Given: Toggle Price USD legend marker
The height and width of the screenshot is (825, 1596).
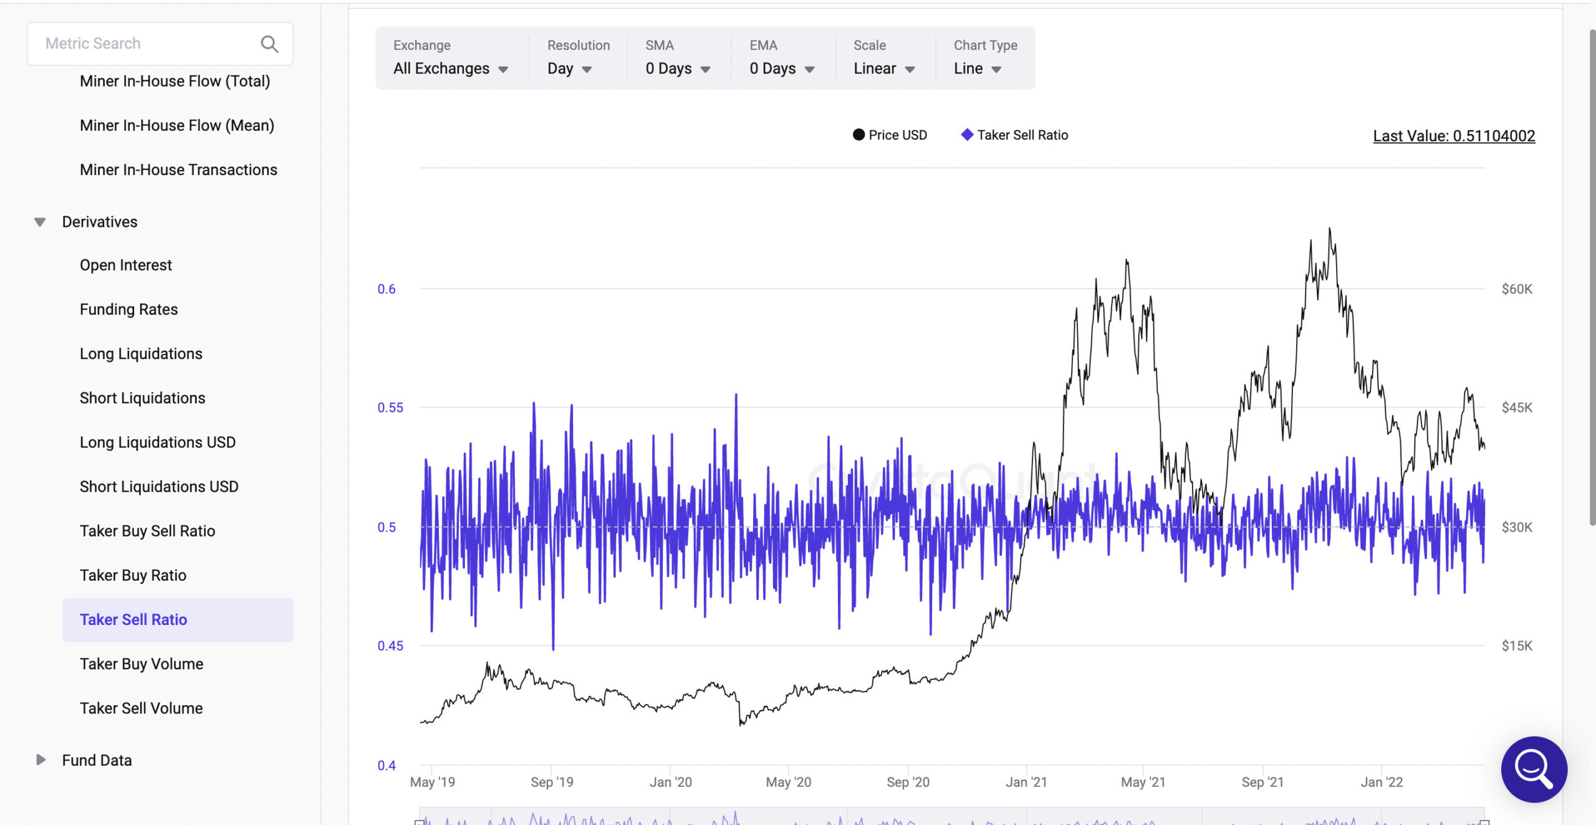Looking at the screenshot, I should coord(858,135).
